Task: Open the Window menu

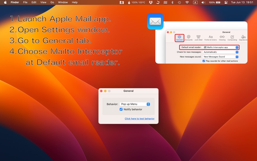Action: (x=63, y=2)
